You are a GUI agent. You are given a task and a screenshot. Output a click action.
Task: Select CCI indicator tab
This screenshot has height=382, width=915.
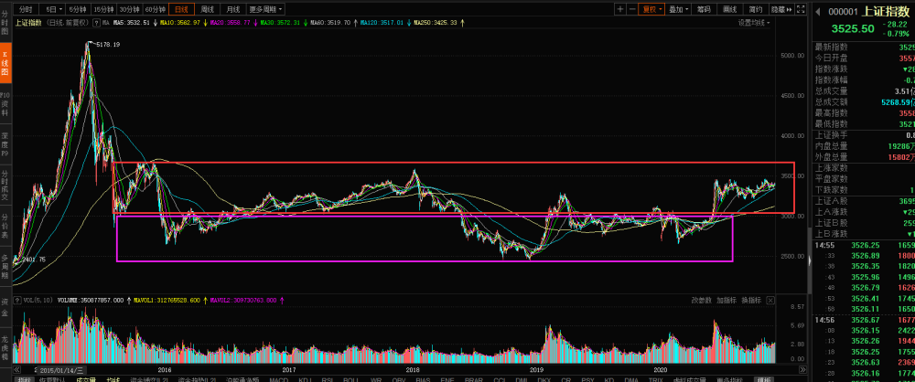pos(500,380)
